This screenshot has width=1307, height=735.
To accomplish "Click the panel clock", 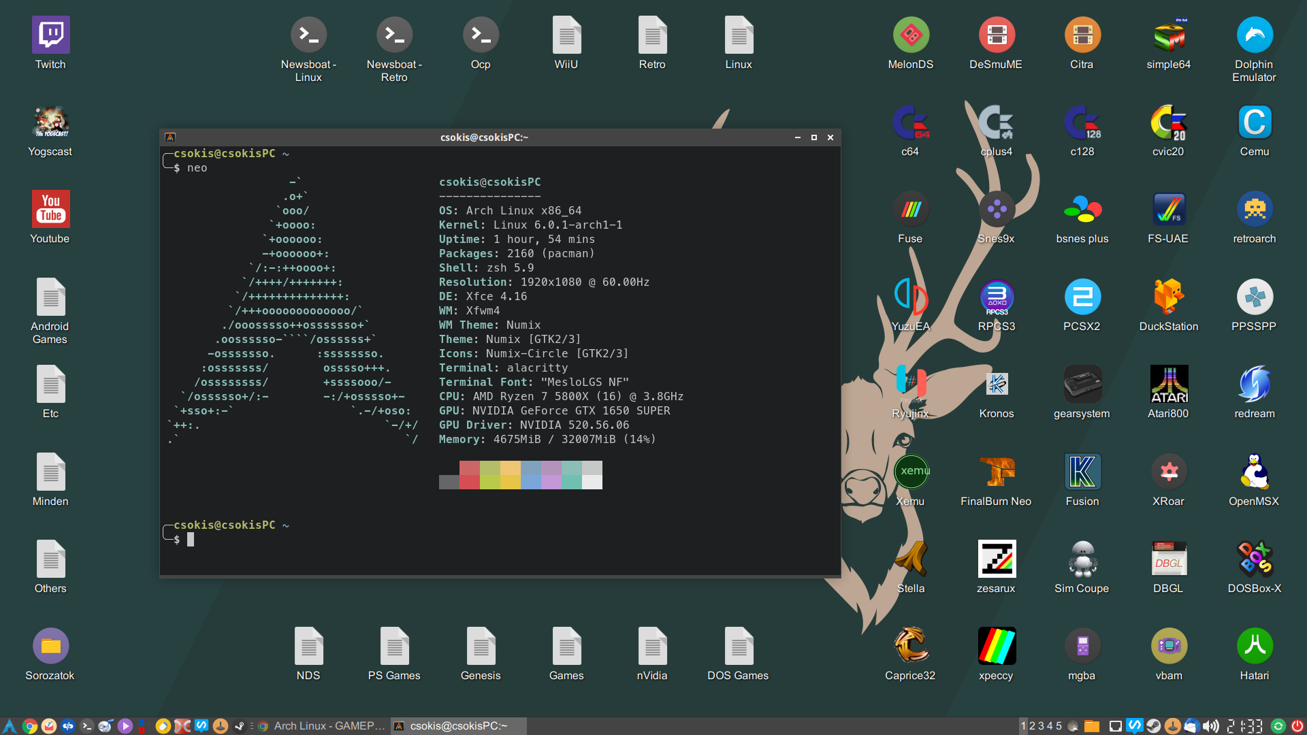I will tap(1244, 726).
